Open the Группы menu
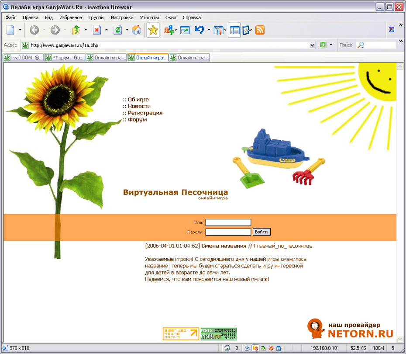This screenshot has height=354, width=406. pos(96,17)
